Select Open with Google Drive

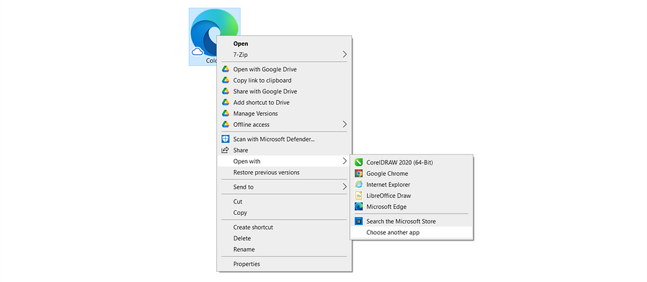coord(284,69)
